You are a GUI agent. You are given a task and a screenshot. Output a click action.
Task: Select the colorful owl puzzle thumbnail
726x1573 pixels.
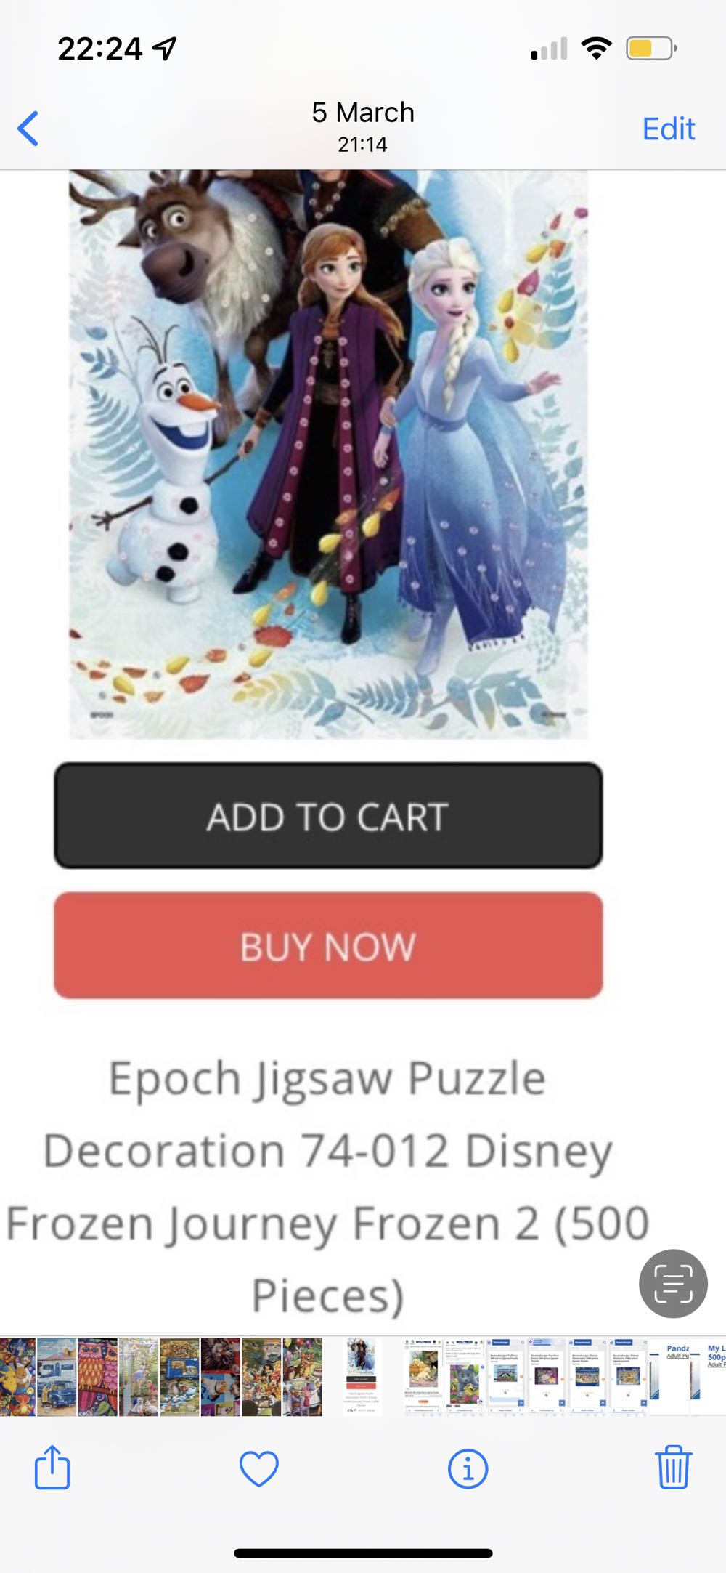[x=97, y=1377]
